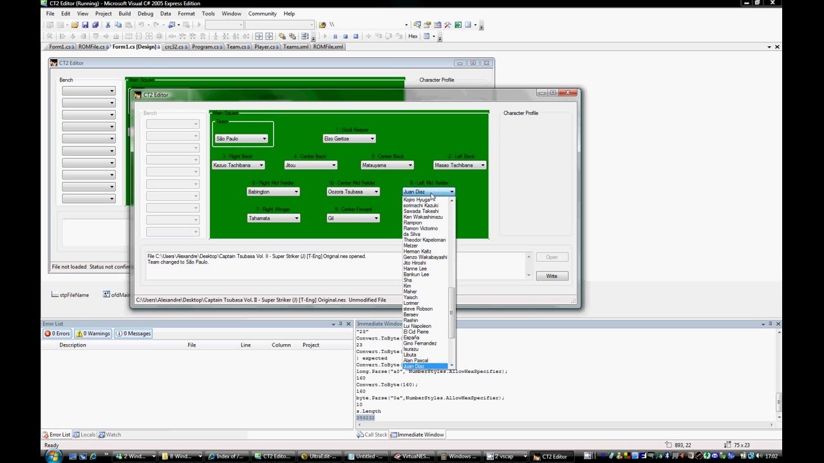The image size is (824, 463).
Task: Open the Kazuo Tachibana right back dropdown
Action: [x=238, y=165]
